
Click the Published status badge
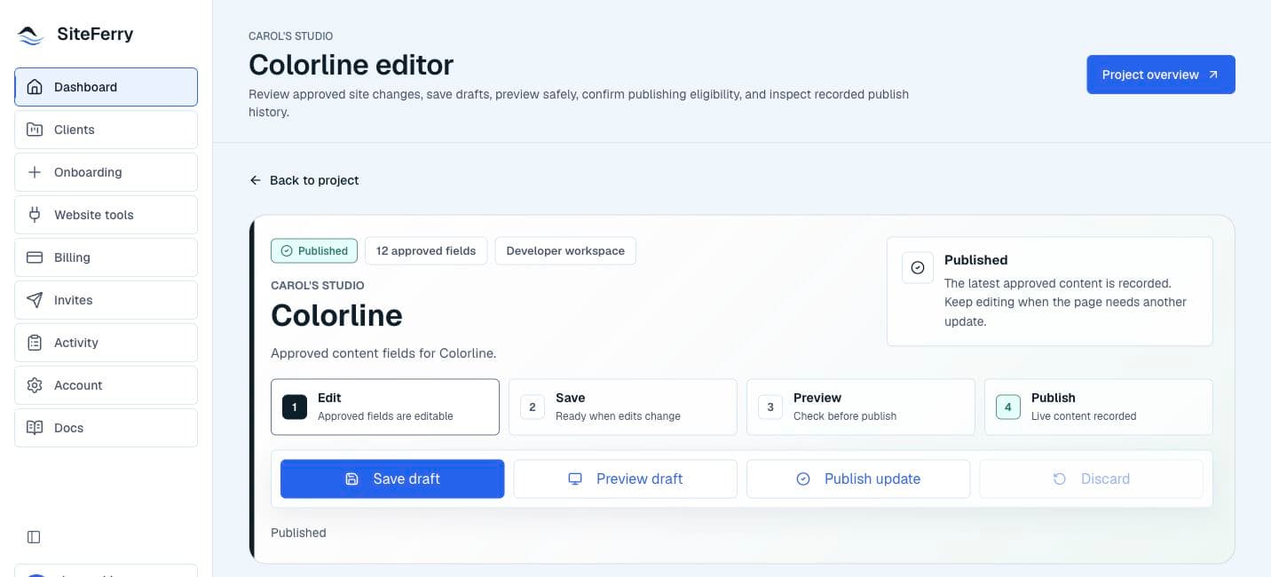pos(314,251)
